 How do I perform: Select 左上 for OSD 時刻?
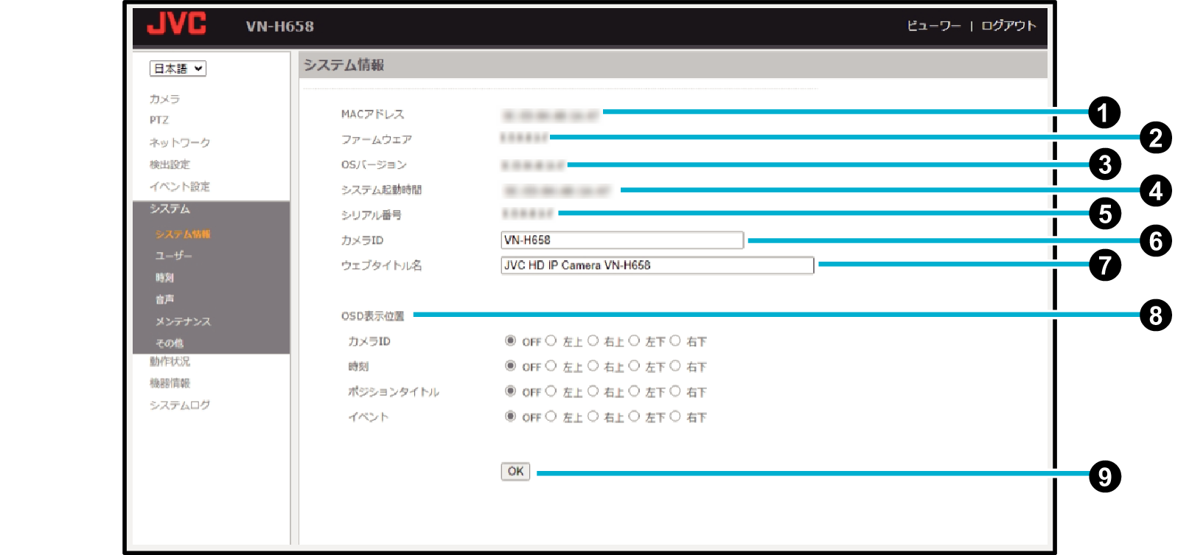pyautogui.click(x=551, y=366)
